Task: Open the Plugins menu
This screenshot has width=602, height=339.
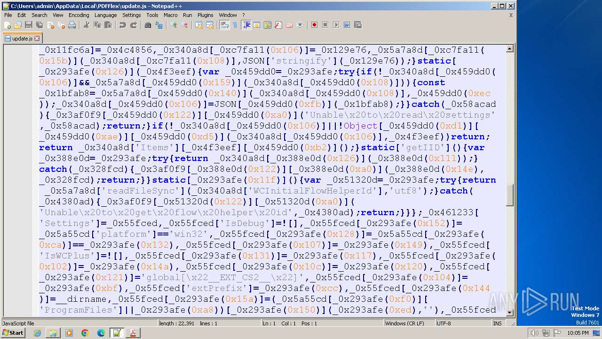Action: 205,15
